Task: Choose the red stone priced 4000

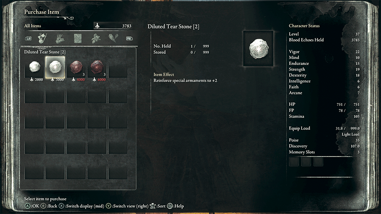Action: coord(76,69)
